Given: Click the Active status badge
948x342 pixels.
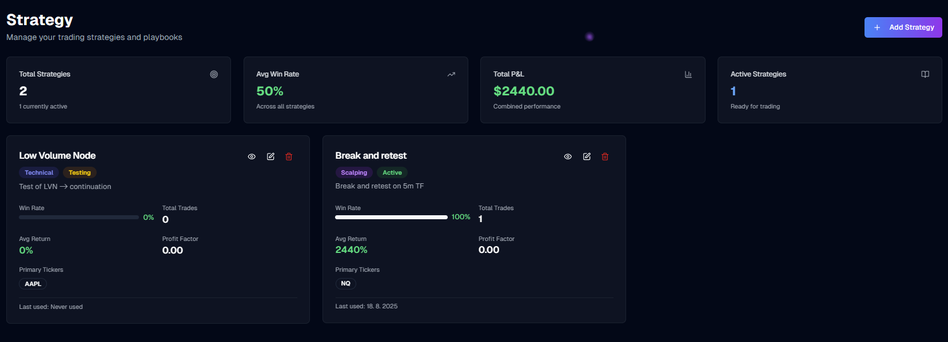Looking at the screenshot, I should click(392, 172).
